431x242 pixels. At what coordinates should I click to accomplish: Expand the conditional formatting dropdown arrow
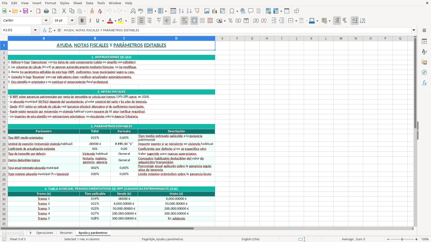[329, 21]
